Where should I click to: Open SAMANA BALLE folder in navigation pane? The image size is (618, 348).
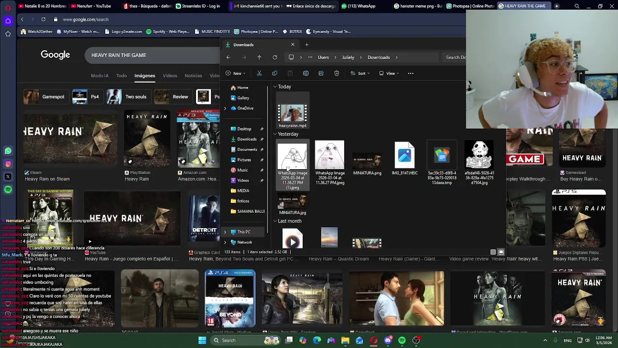tap(247, 211)
